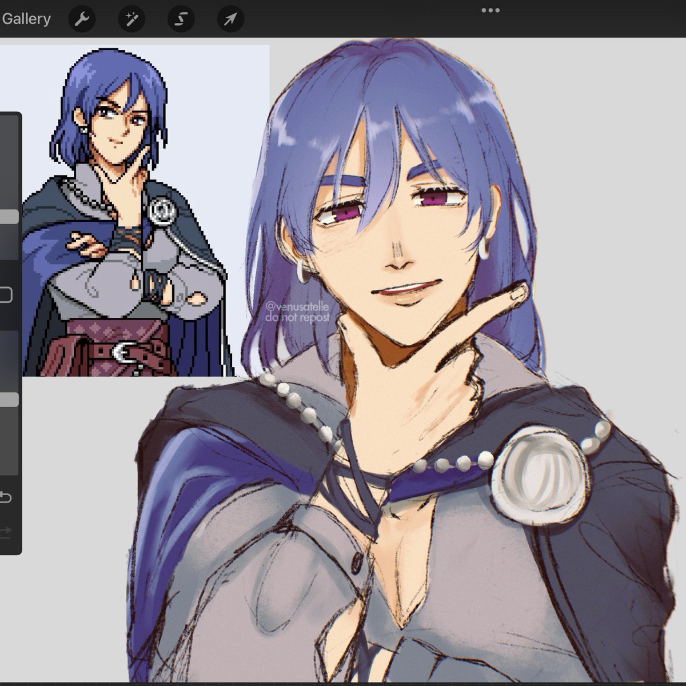Screen dimensions: 686x686
Task: Select the pixel-art reference image
Action: point(135,211)
